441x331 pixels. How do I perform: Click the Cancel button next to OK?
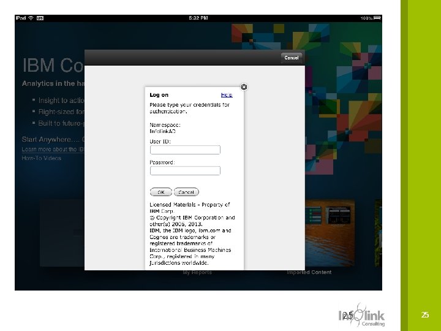tap(186, 192)
